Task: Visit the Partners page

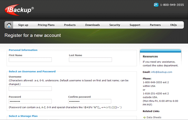Action: point(155,25)
